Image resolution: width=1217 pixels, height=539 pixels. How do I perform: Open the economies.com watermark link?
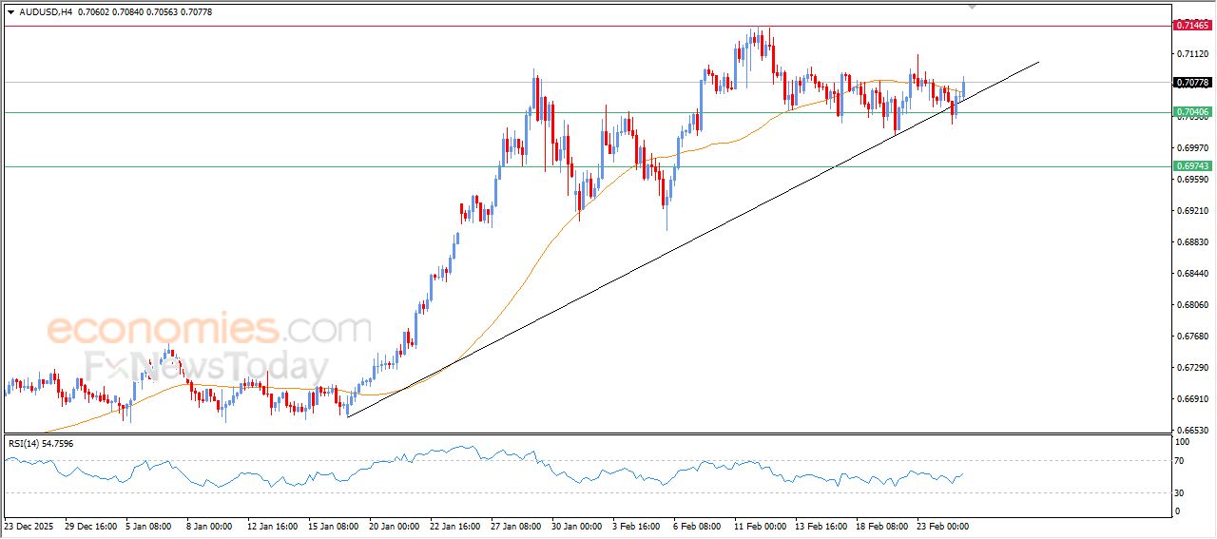coord(209,330)
